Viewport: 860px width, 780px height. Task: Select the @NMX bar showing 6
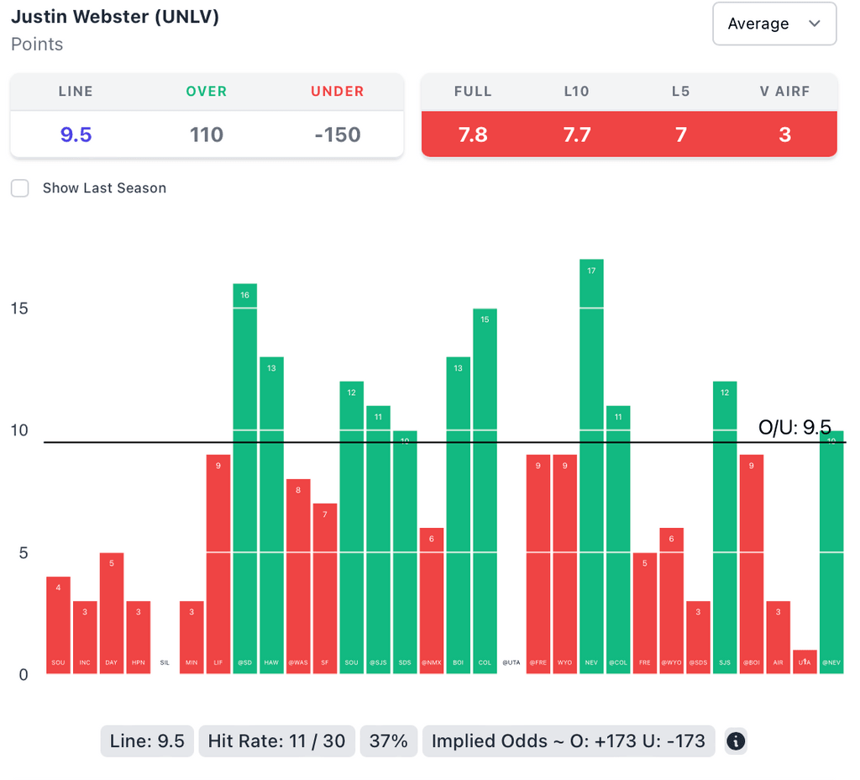click(432, 600)
